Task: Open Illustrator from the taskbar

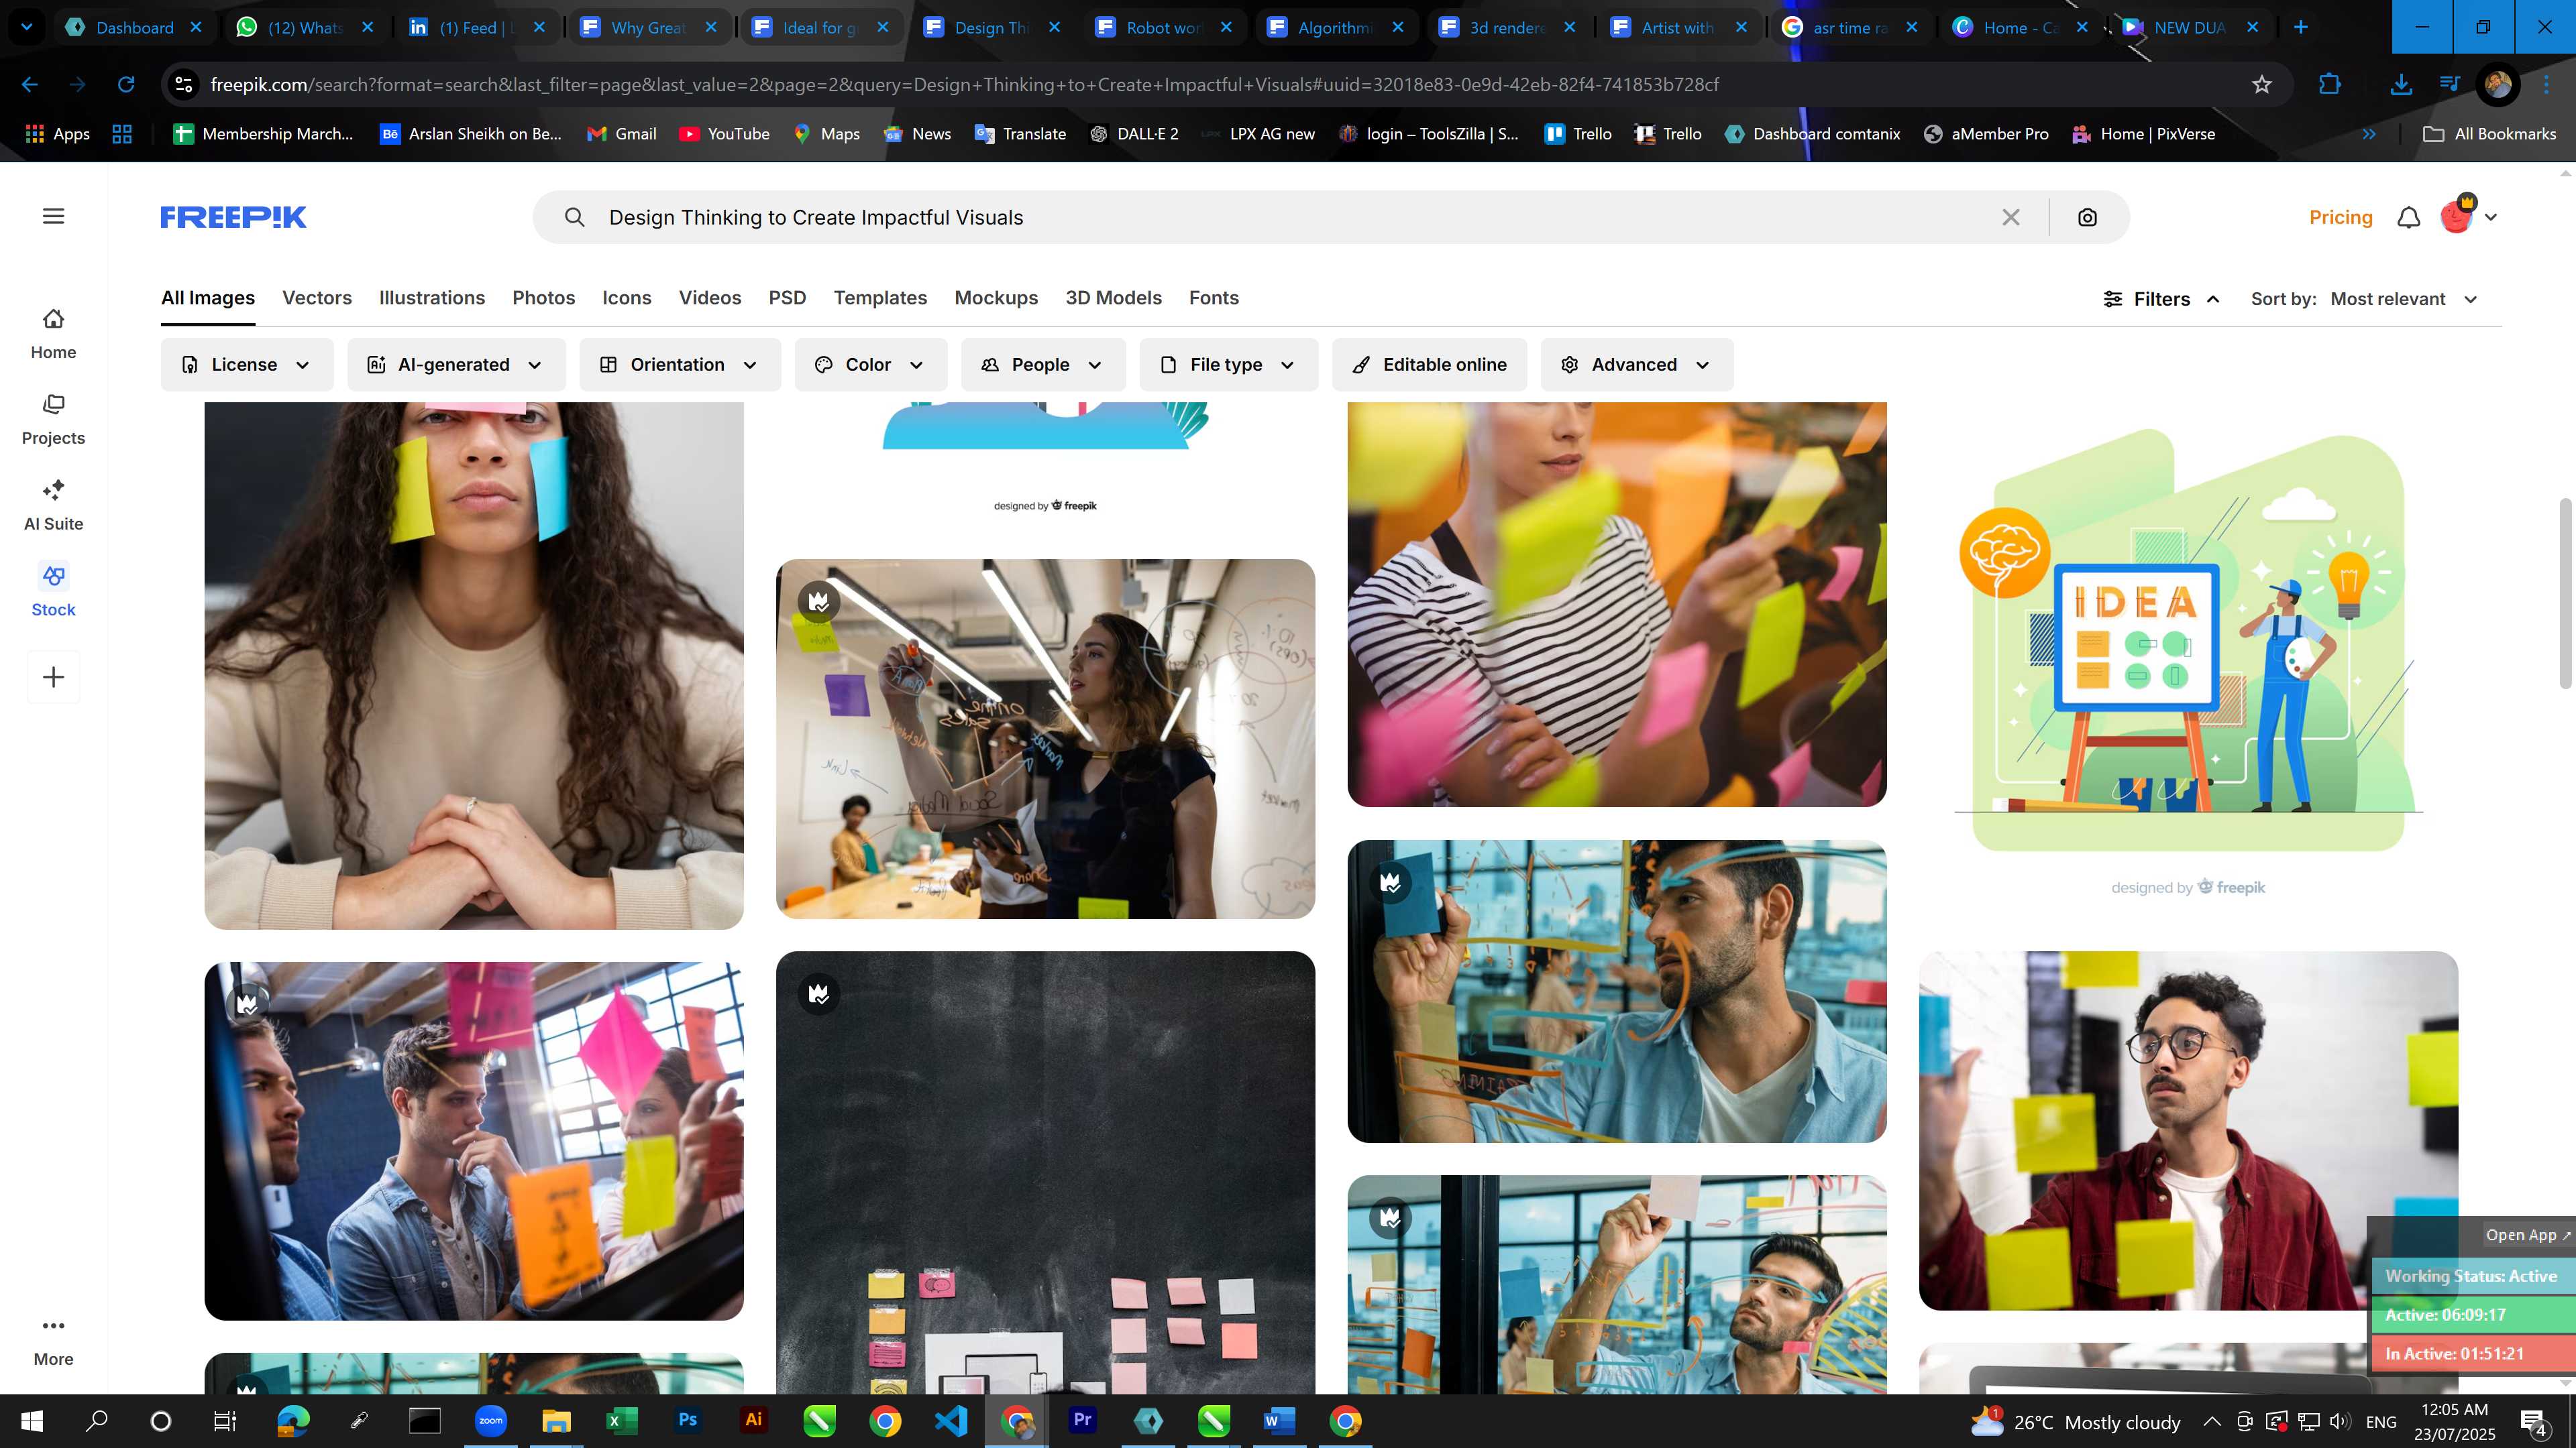Action: [754, 1420]
